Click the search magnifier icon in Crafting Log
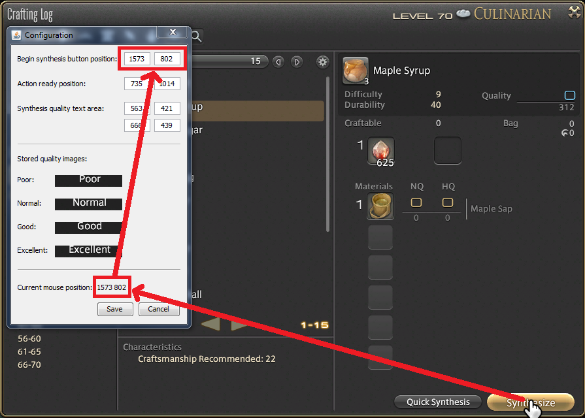 click(196, 36)
